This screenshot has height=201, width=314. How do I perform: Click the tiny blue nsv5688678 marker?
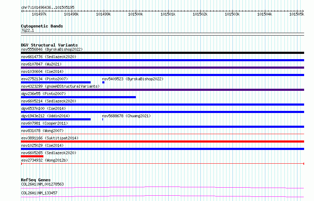pyautogui.click(x=103, y=119)
